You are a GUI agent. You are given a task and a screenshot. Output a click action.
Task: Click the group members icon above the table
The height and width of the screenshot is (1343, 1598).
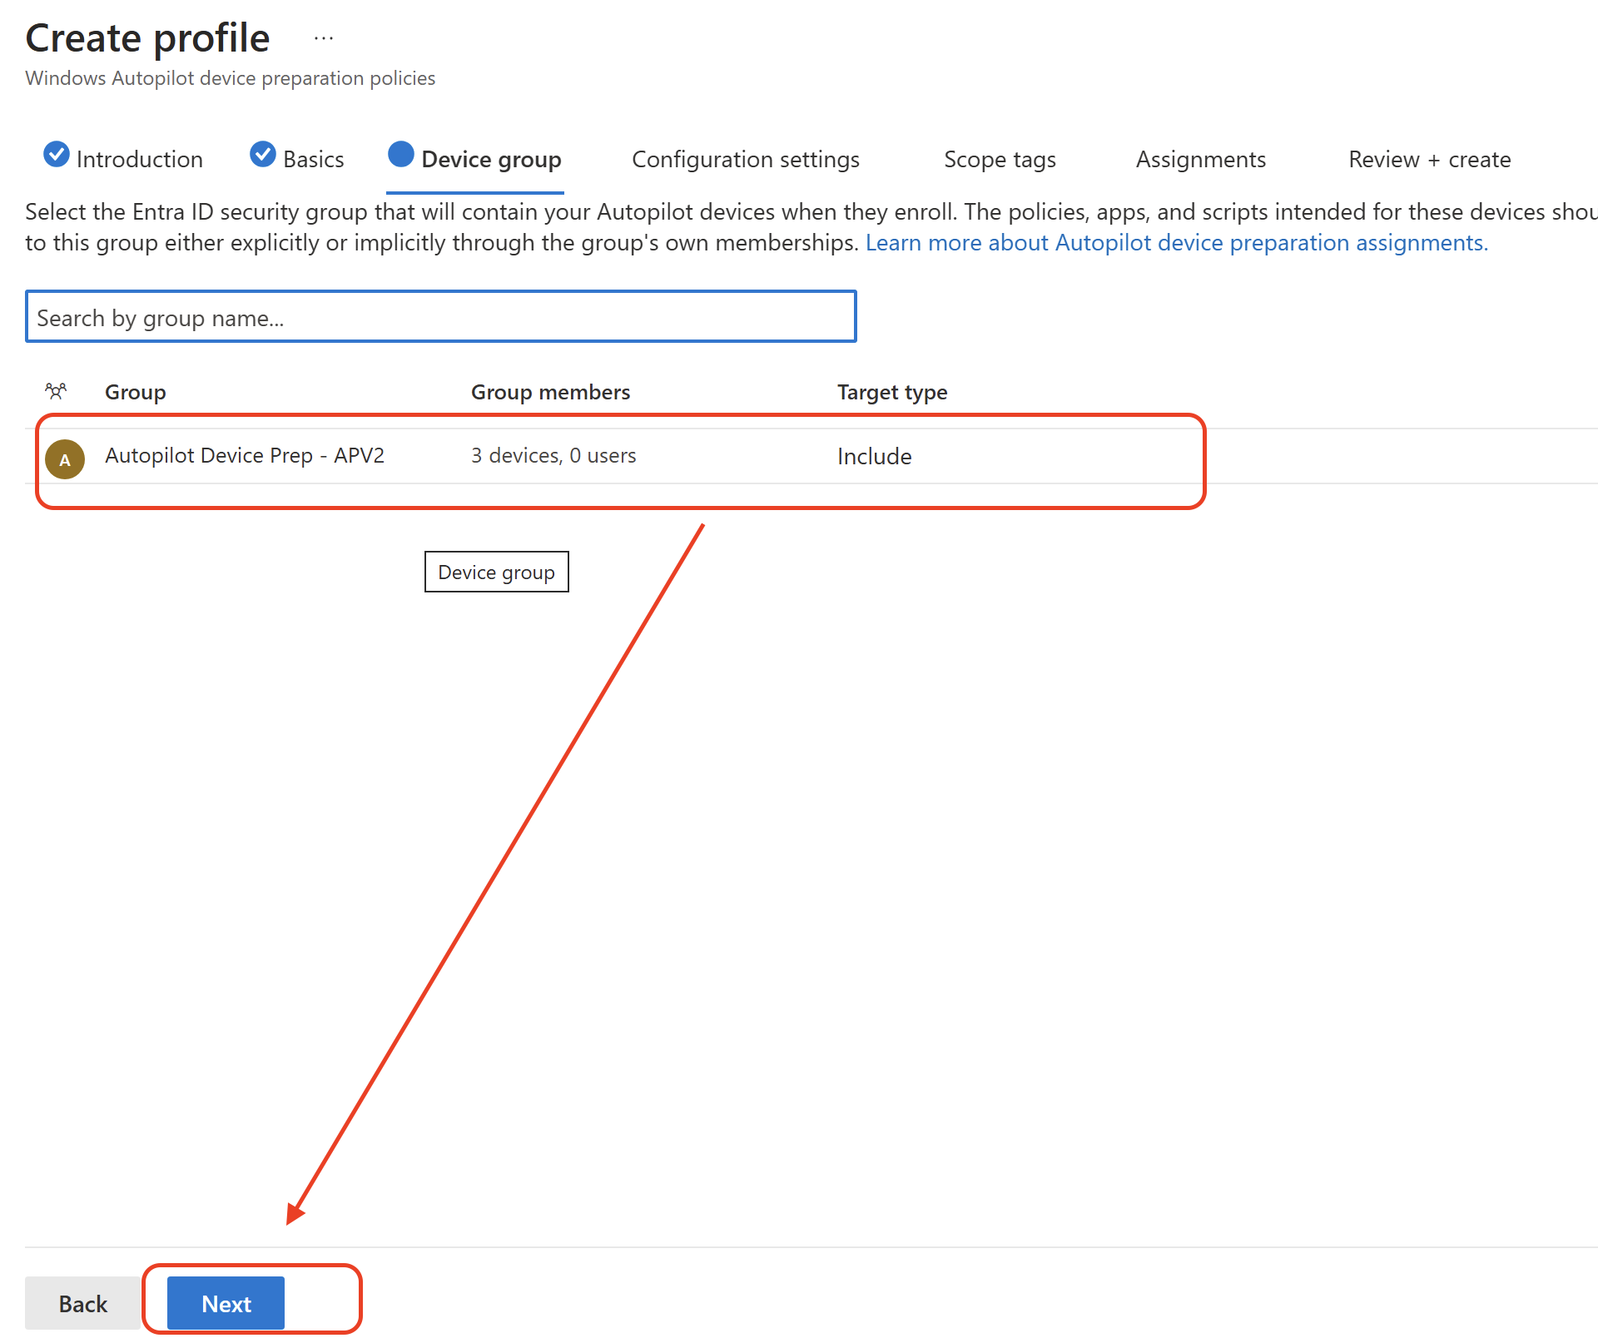pos(56,390)
